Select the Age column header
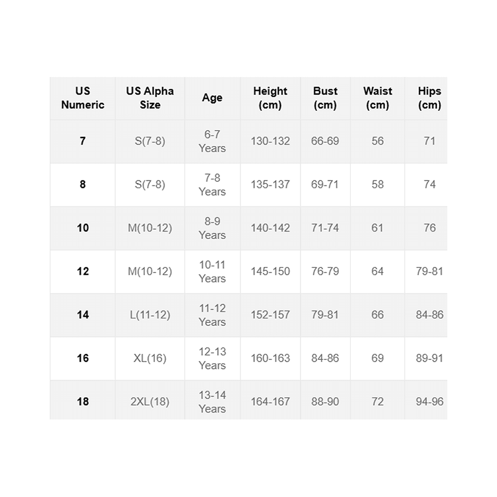The height and width of the screenshot is (497, 497). tap(212, 98)
